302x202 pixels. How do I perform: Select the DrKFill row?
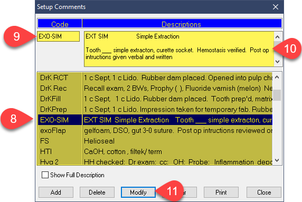(155, 99)
